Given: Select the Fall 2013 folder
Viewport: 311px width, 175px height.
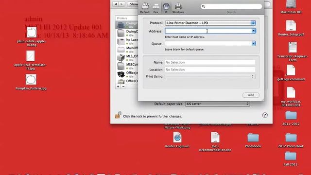Looking at the screenshot, I should click(291, 156).
